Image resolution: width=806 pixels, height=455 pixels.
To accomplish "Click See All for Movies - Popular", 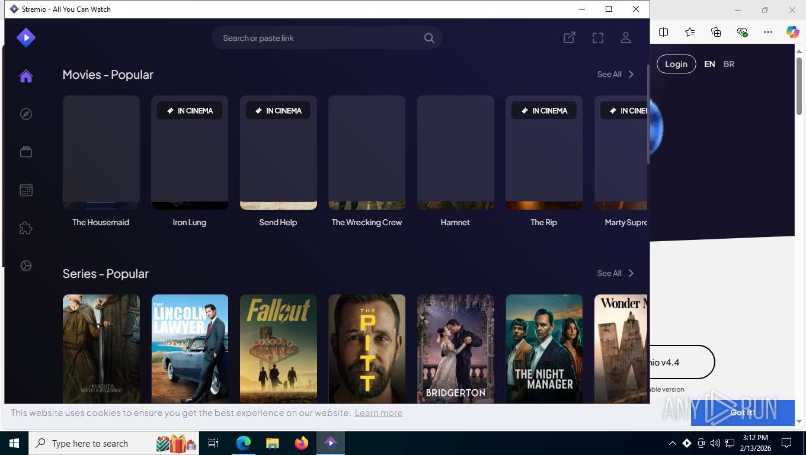I will click(x=615, y=74).
